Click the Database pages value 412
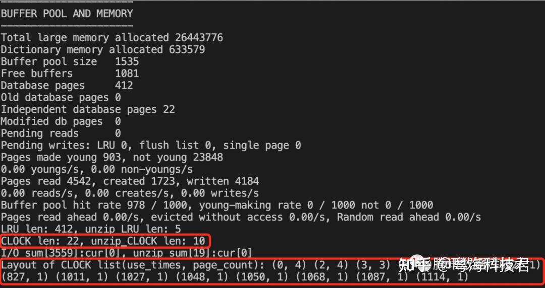Screen dimensions: 545x288 pyautogui.click(x=124, y=86)
